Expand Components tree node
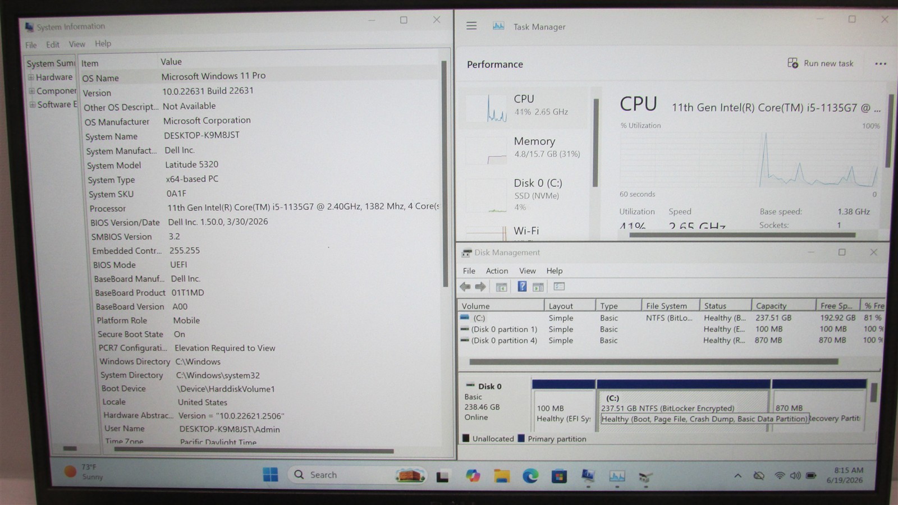 (x=32, y=91)
